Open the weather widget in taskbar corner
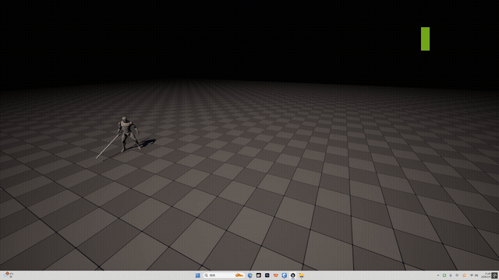The image size is (499, 280). pyautogui.click(x=9, y=275)
